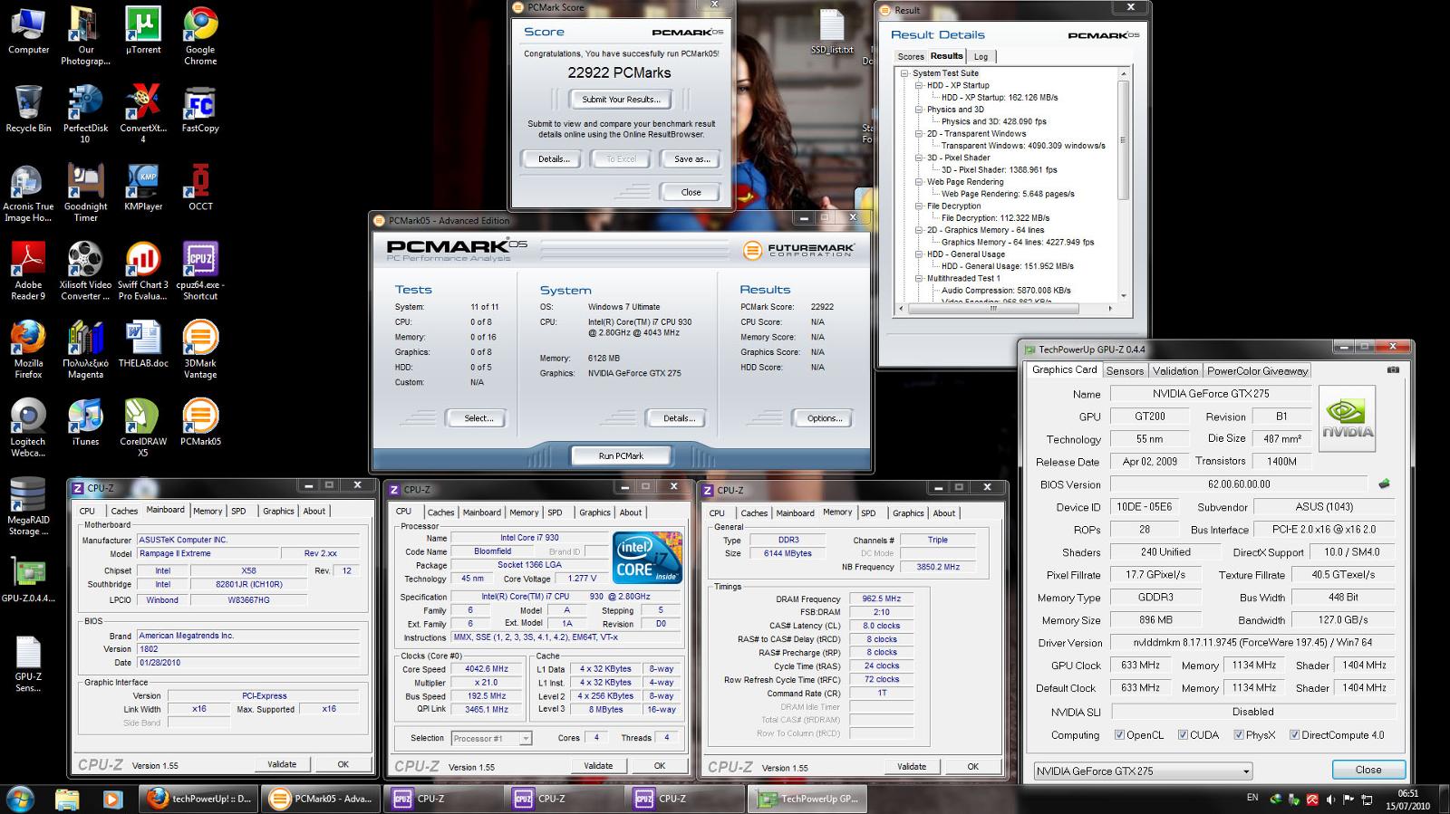1450x814 pixels.
Task: Collapse 2D - Transparent Windows node
Action: [x=918, y=133]
